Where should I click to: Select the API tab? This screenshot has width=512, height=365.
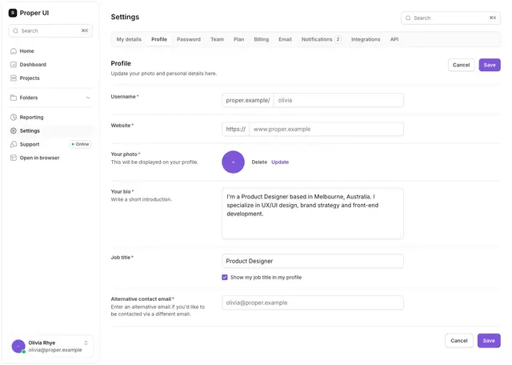click(394, 39)
